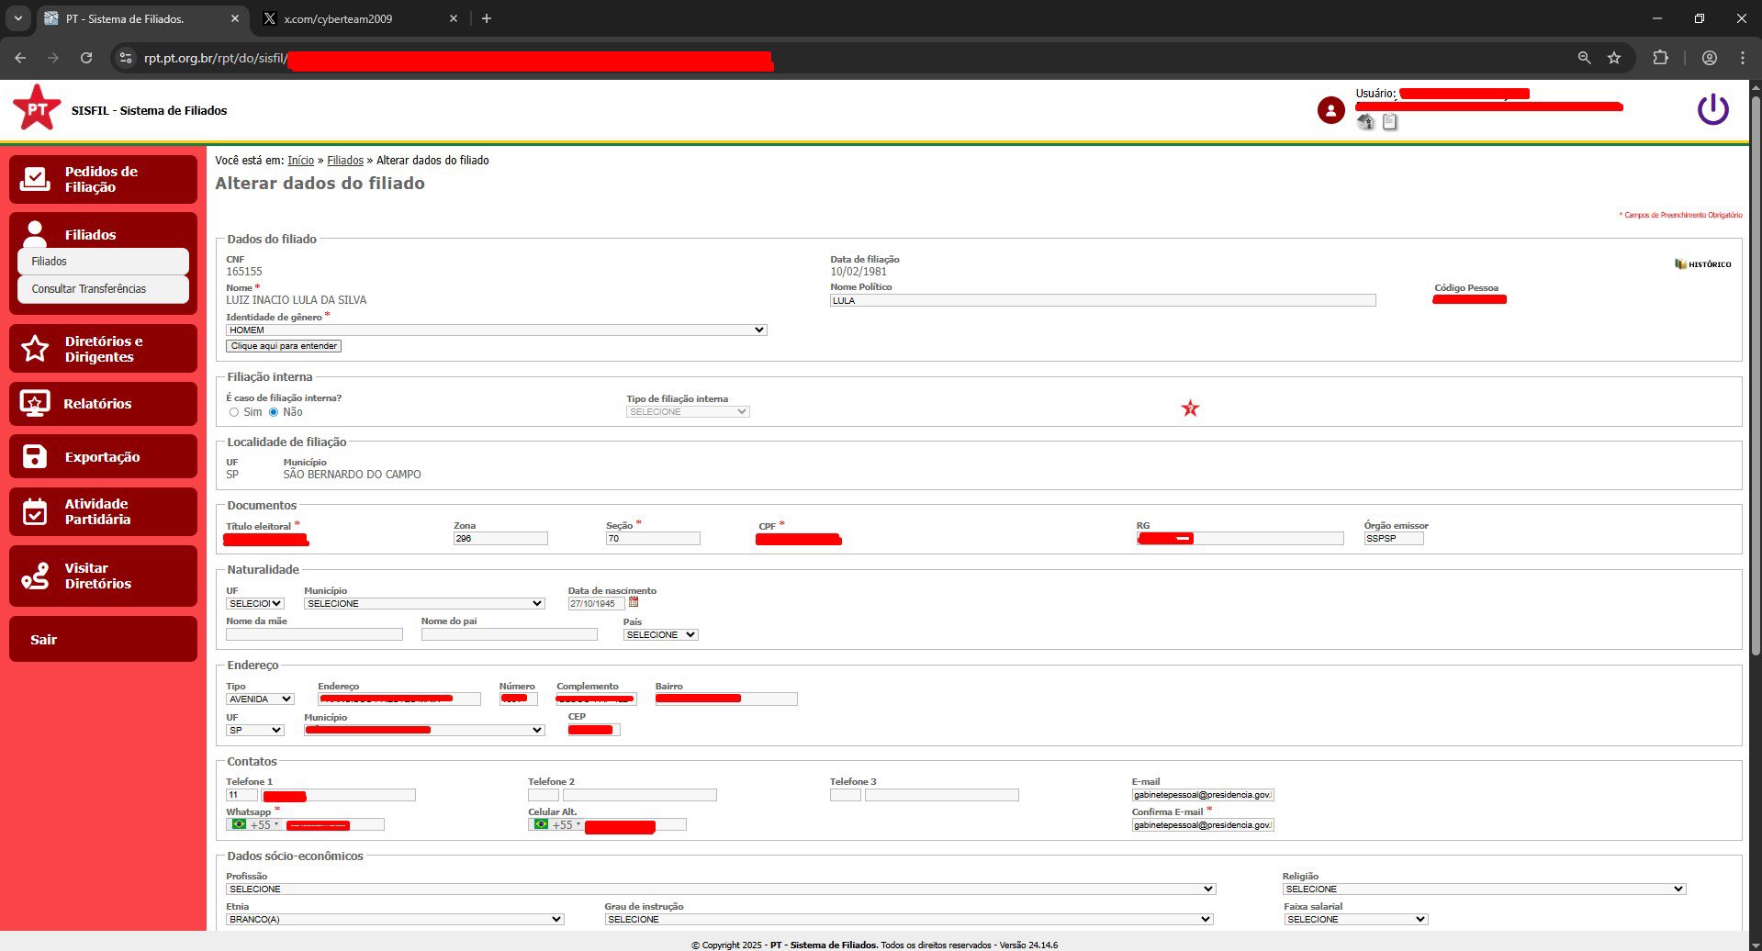This screenshot has width=1762, height=951.
Task: Click the Nome da mãe field
Action: [x=314, y=634]
